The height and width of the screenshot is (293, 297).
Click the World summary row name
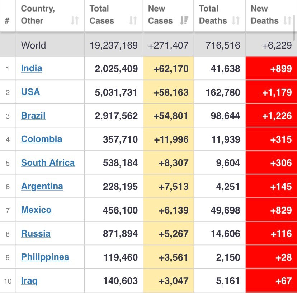pyautogui.click(x=33, y=45)
